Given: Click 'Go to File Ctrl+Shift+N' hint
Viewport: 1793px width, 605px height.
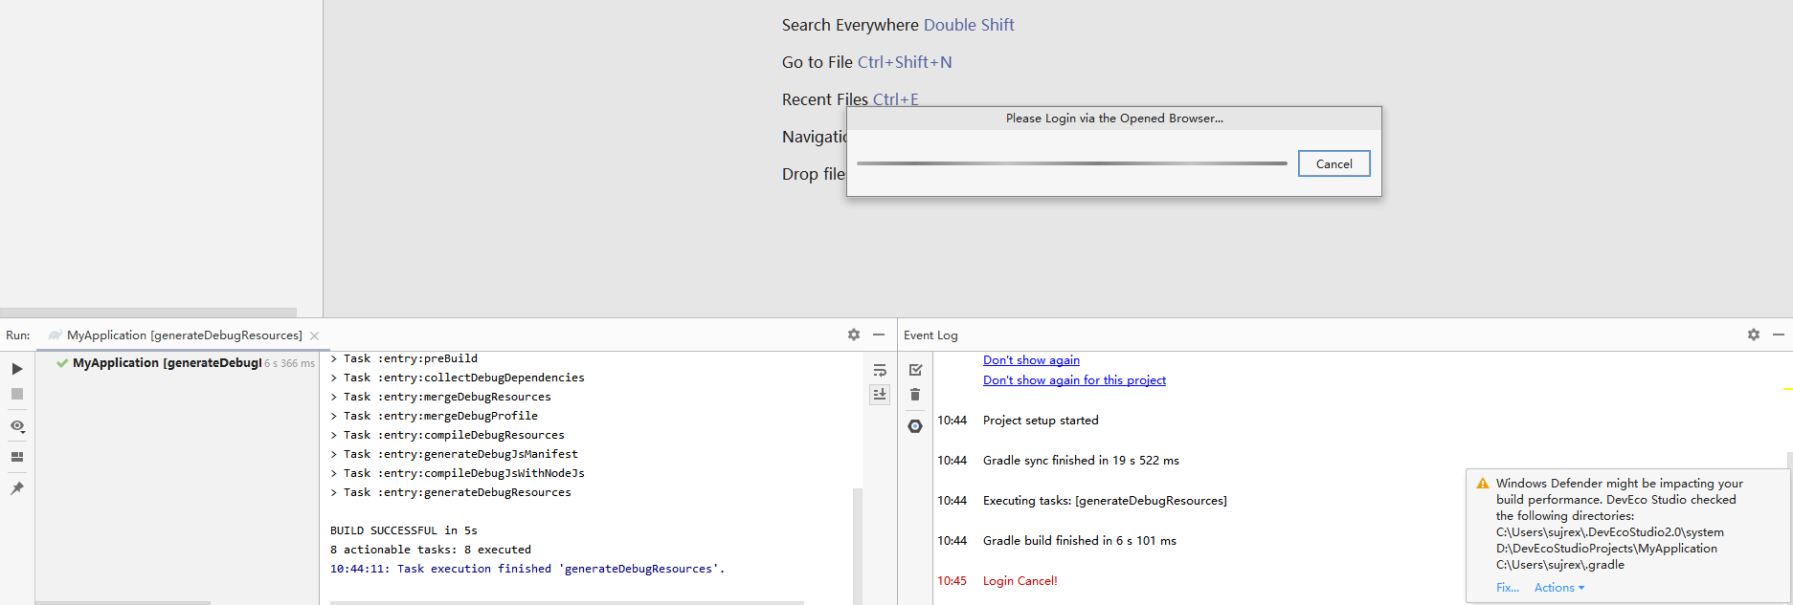Looking at the screenshot, I should pyautogui.click(x=867, y=62).
